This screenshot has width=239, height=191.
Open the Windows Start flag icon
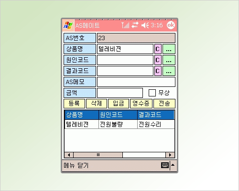pos(68,25)
